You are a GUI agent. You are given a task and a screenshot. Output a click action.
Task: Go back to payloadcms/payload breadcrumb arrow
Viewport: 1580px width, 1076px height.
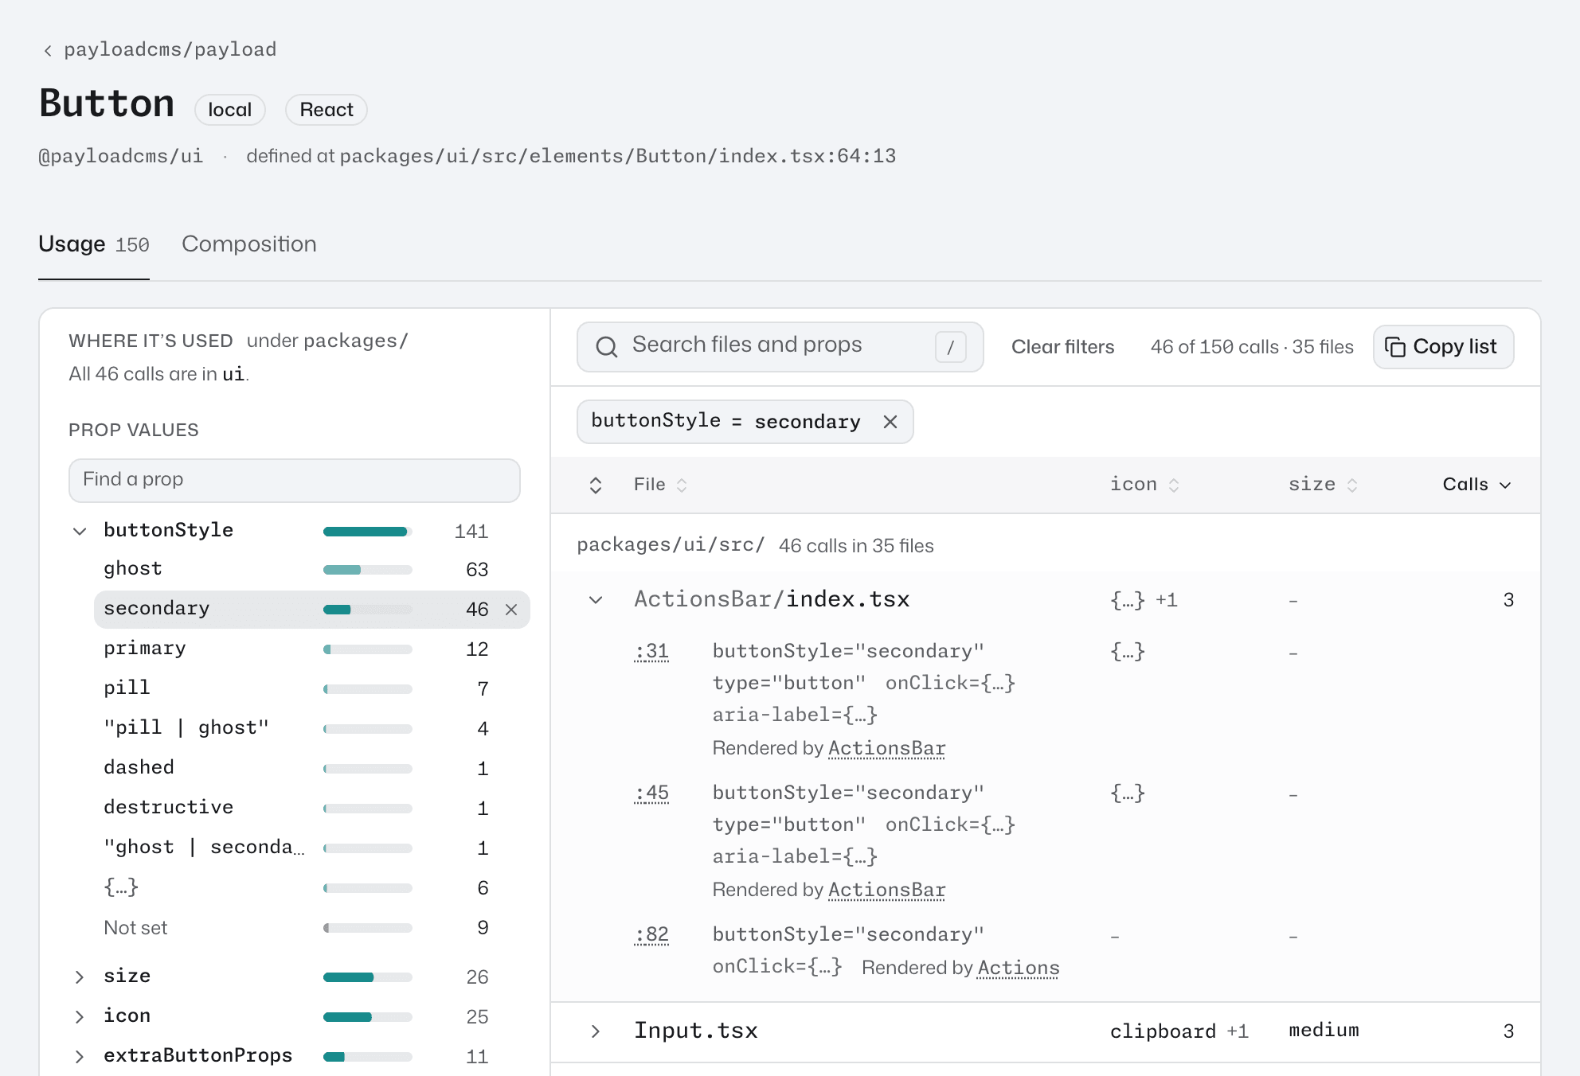coord(48,51)
